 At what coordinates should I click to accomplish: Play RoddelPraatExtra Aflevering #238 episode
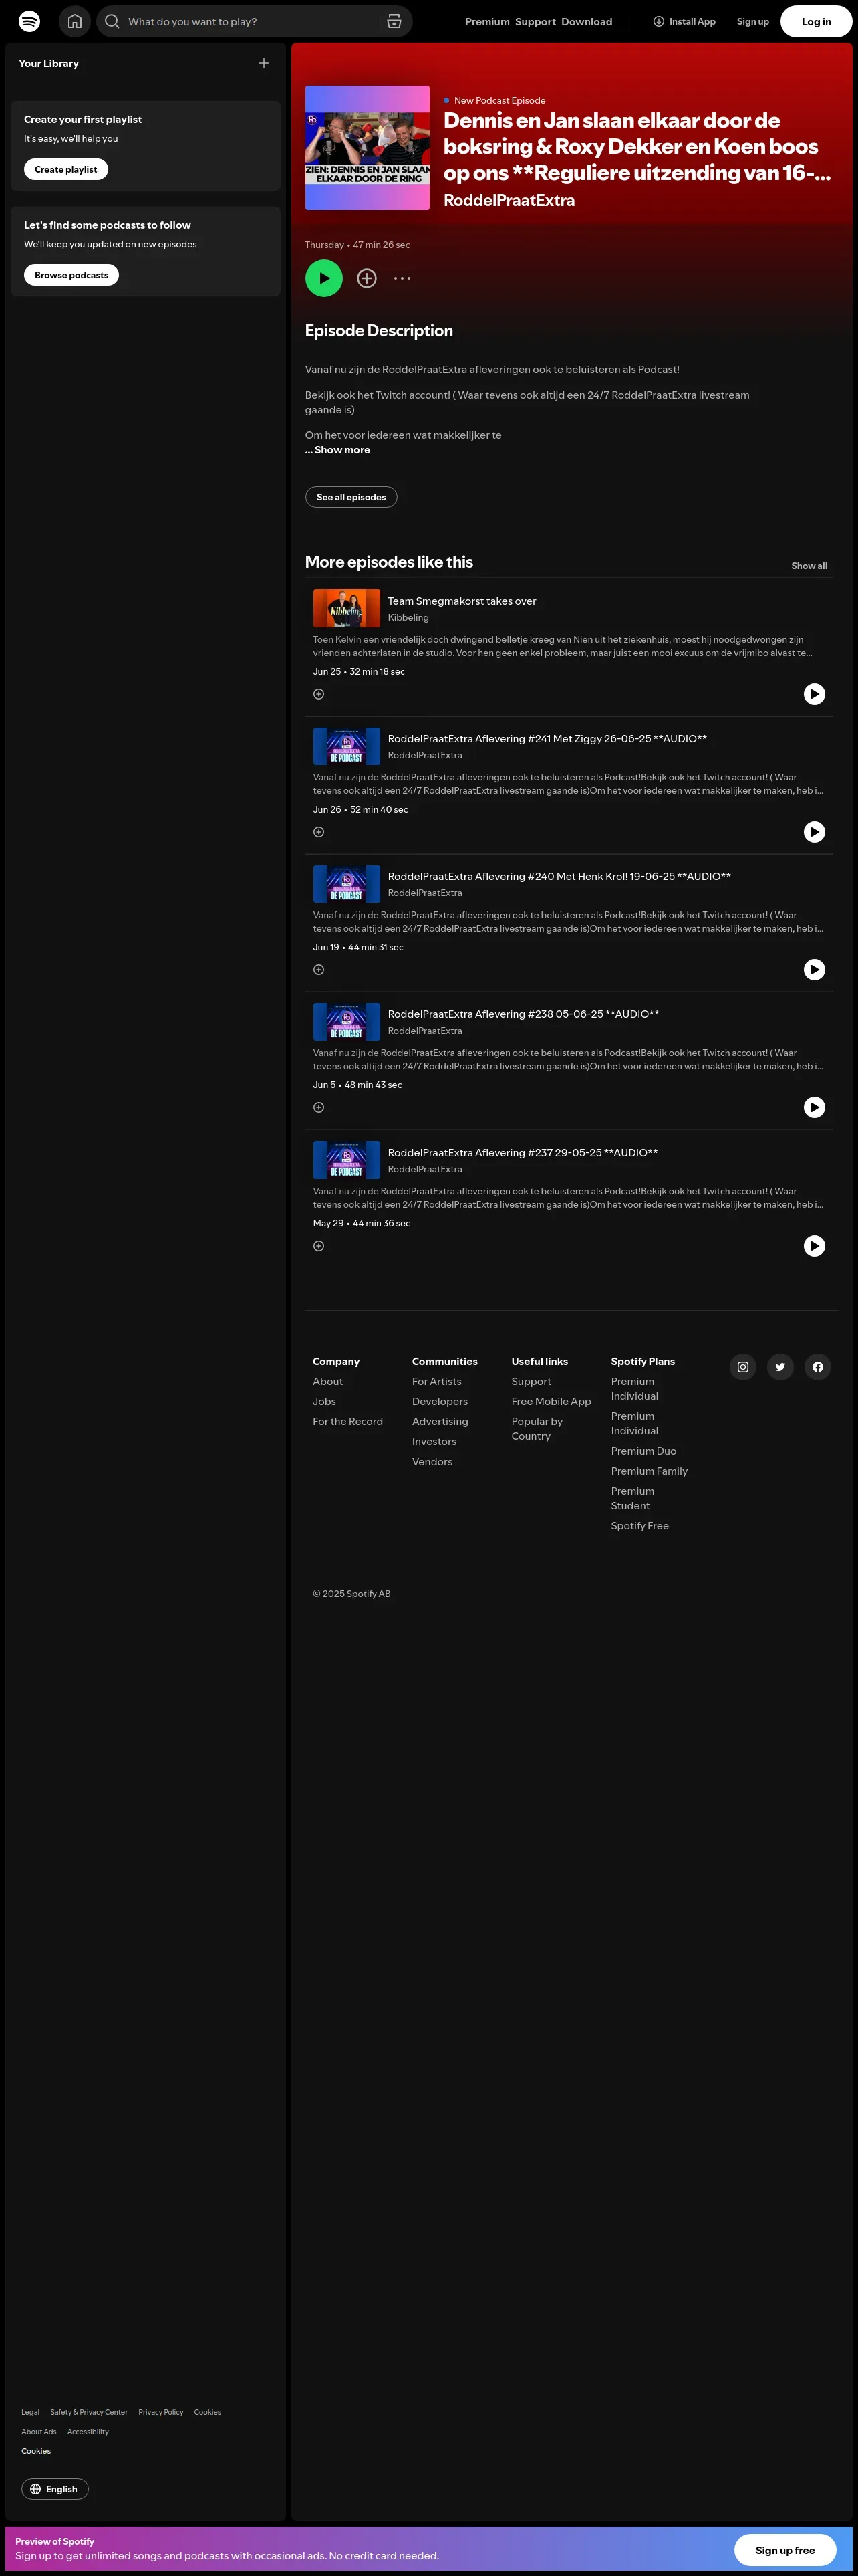click(815, 1107)
